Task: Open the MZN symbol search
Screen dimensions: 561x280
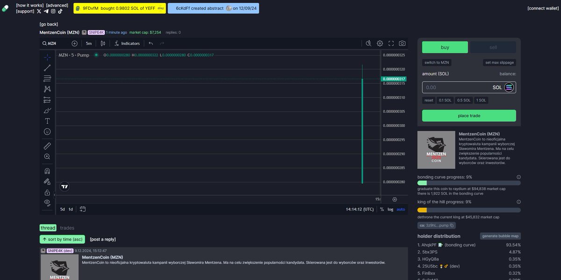Action: click(x=49, y=43)
